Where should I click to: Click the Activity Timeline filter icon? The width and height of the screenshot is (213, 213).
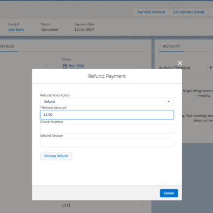tap(210, 68)
